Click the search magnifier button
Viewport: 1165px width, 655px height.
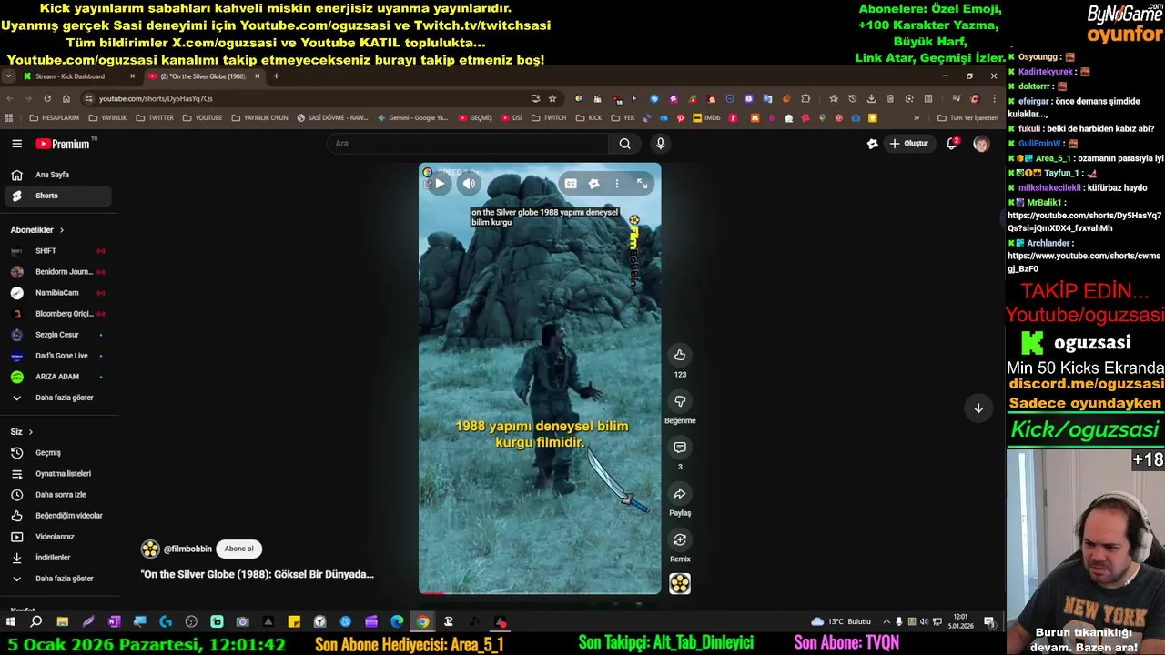624,144
